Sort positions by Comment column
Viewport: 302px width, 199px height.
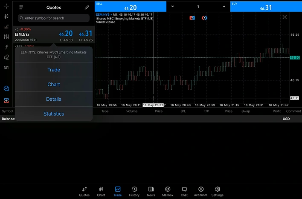point(293,111)
